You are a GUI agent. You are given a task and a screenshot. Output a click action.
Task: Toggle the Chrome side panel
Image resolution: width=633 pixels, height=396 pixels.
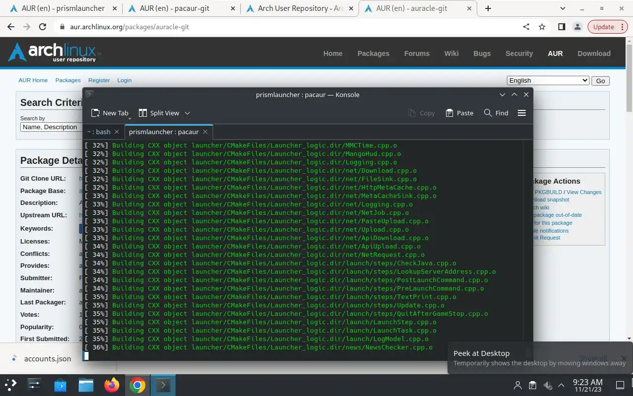click(561, 27)
